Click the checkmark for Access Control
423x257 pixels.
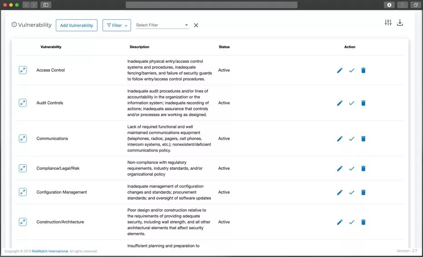pos(352,71)
